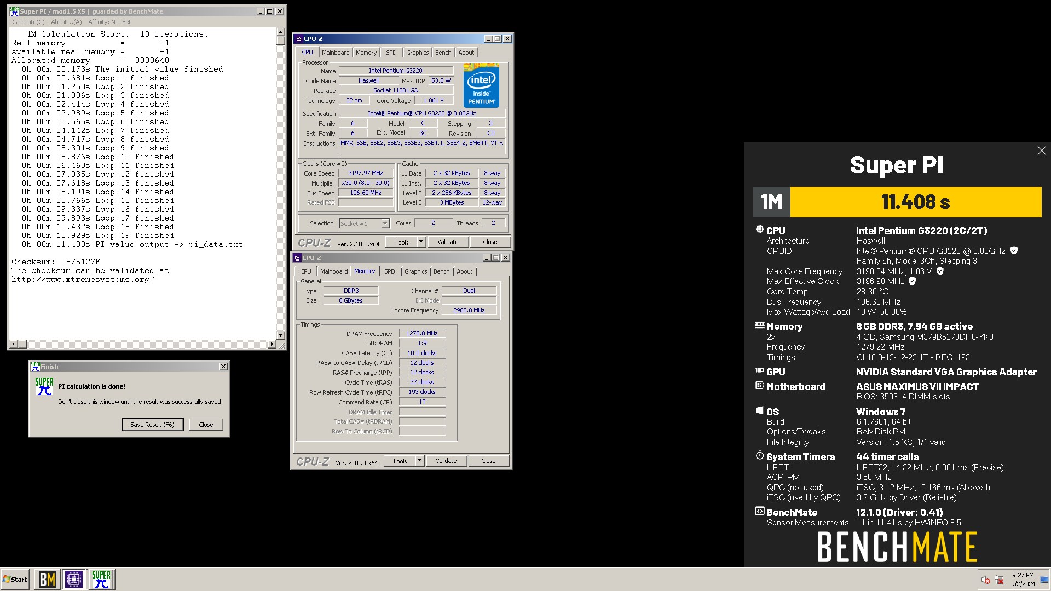Click the top CPU-Z window title icon
Viewport: 1051px width, 591px height.
click(x=298, y=39)
